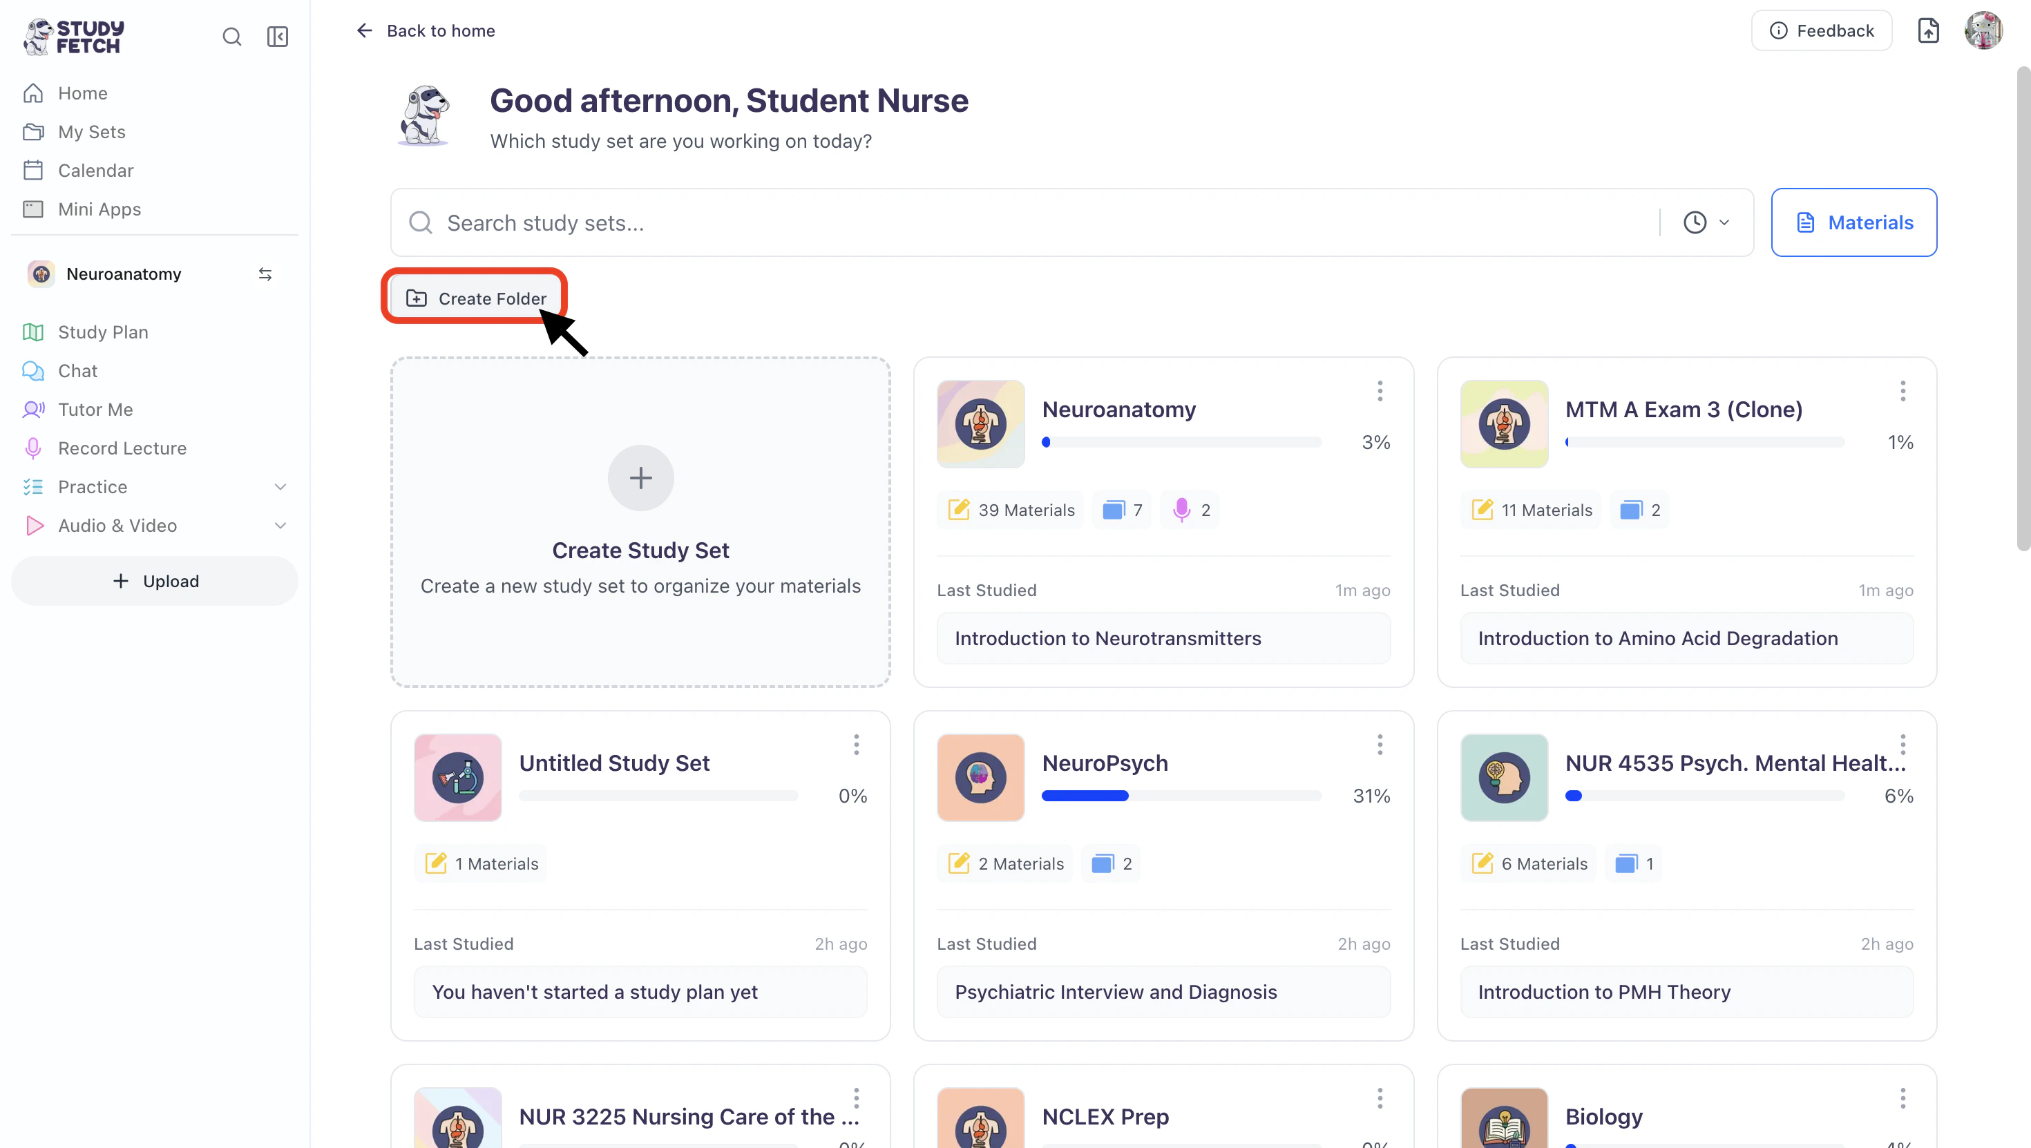Open the Untitled Study Set thumbnail
2031x1148 pixels.
coord(457,778)
